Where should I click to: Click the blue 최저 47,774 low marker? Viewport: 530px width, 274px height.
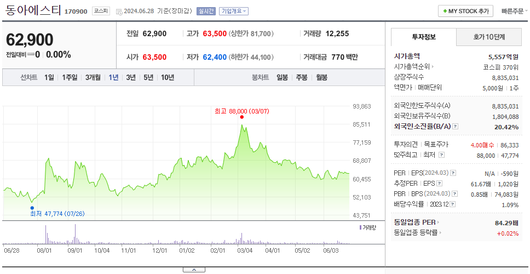tap(32, 208)
